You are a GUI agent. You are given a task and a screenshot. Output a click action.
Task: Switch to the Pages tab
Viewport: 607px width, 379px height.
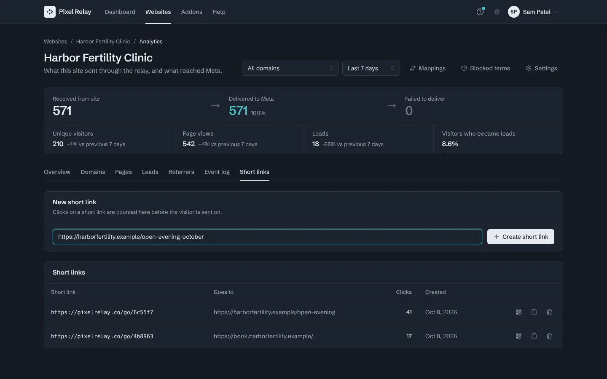coord(124,172)
